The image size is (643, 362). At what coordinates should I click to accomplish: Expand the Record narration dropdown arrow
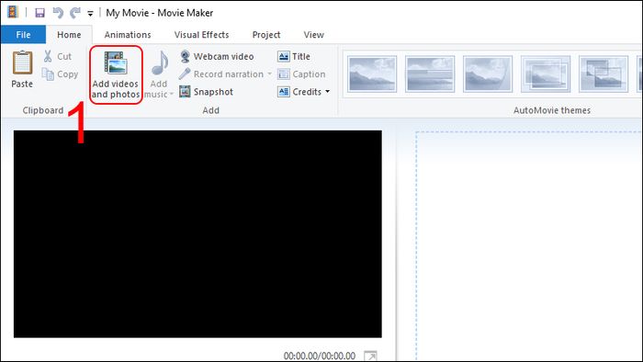click(x=269, y=74)
